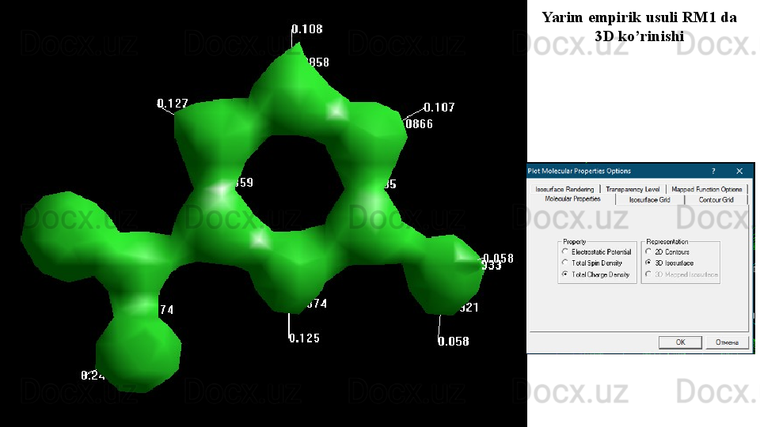Go to the Molecular Properties tab
Image resolution: width=760 pixels, height=427 pixels.
572,199
